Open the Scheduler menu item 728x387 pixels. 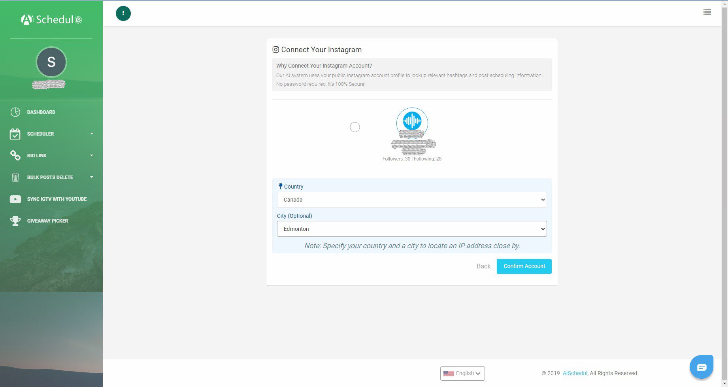click(x=40, y=134)
